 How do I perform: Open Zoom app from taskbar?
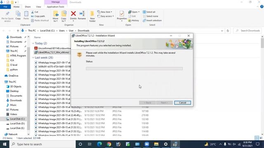click(147, 144)
